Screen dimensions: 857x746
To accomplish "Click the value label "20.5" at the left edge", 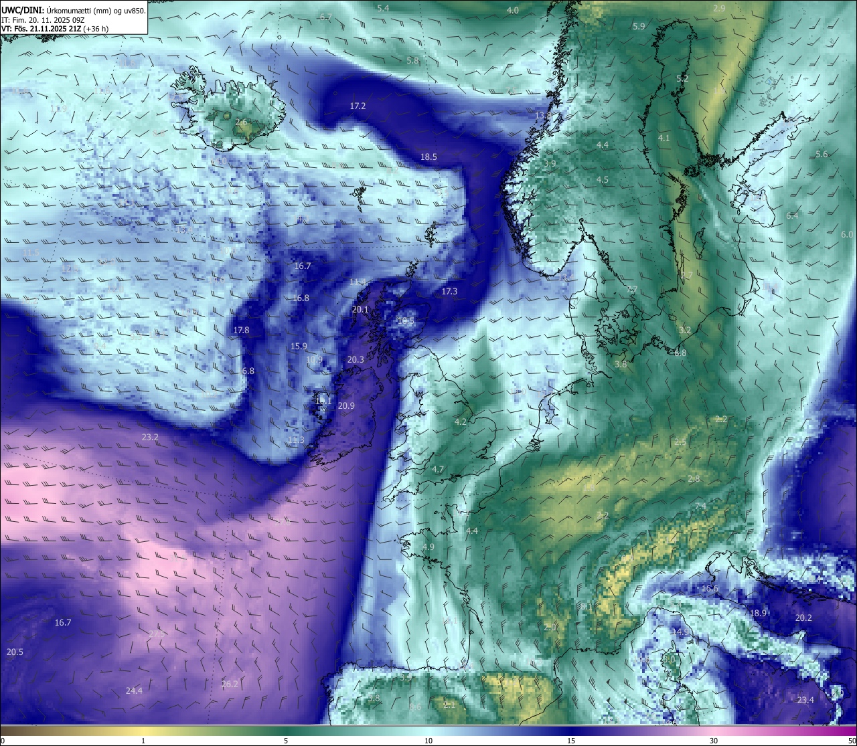I will tap(15, 652).
